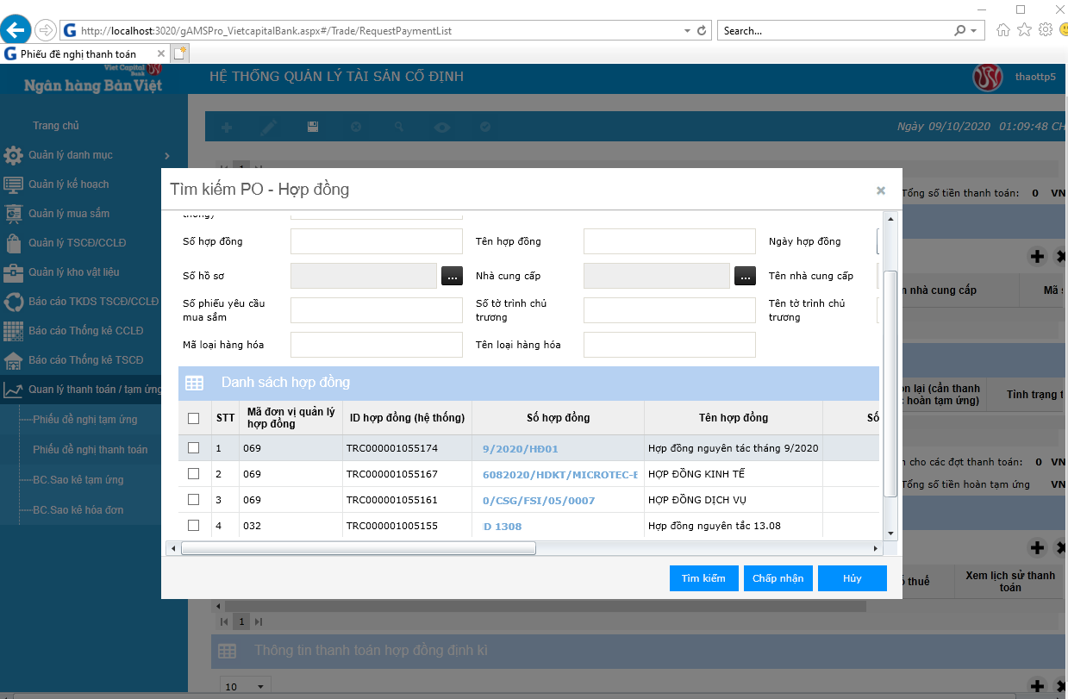Open Phiếu đề nghị tạm ứng menu item
This screenshot has height=699, width=1068.
[x=84, y=420]
